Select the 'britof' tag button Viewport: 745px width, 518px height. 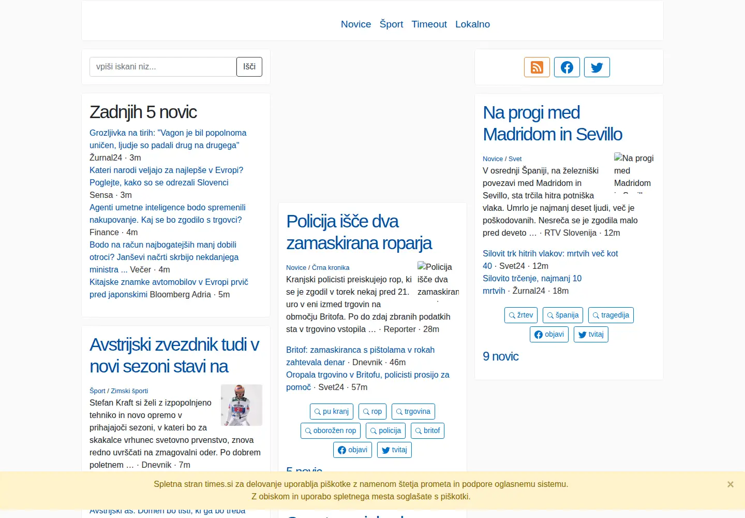(x=427, y=430)
